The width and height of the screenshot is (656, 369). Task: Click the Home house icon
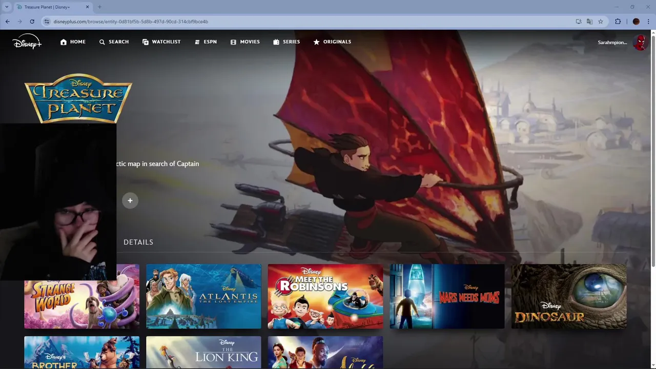point(64,42)
